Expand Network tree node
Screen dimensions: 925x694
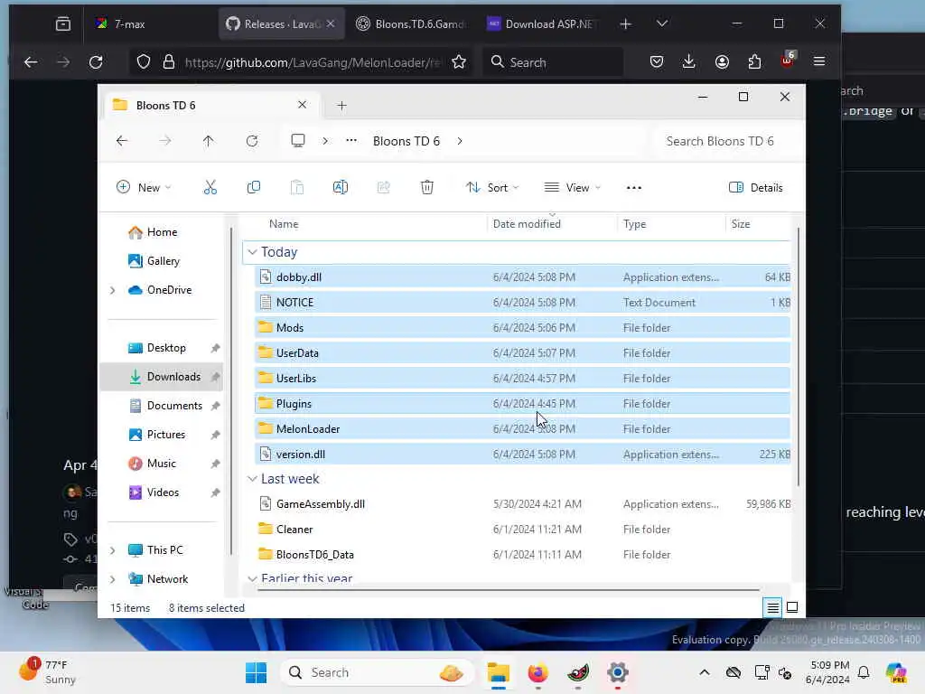113,579
